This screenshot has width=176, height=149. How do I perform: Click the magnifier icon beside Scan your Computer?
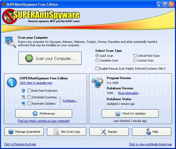(10, 41)
